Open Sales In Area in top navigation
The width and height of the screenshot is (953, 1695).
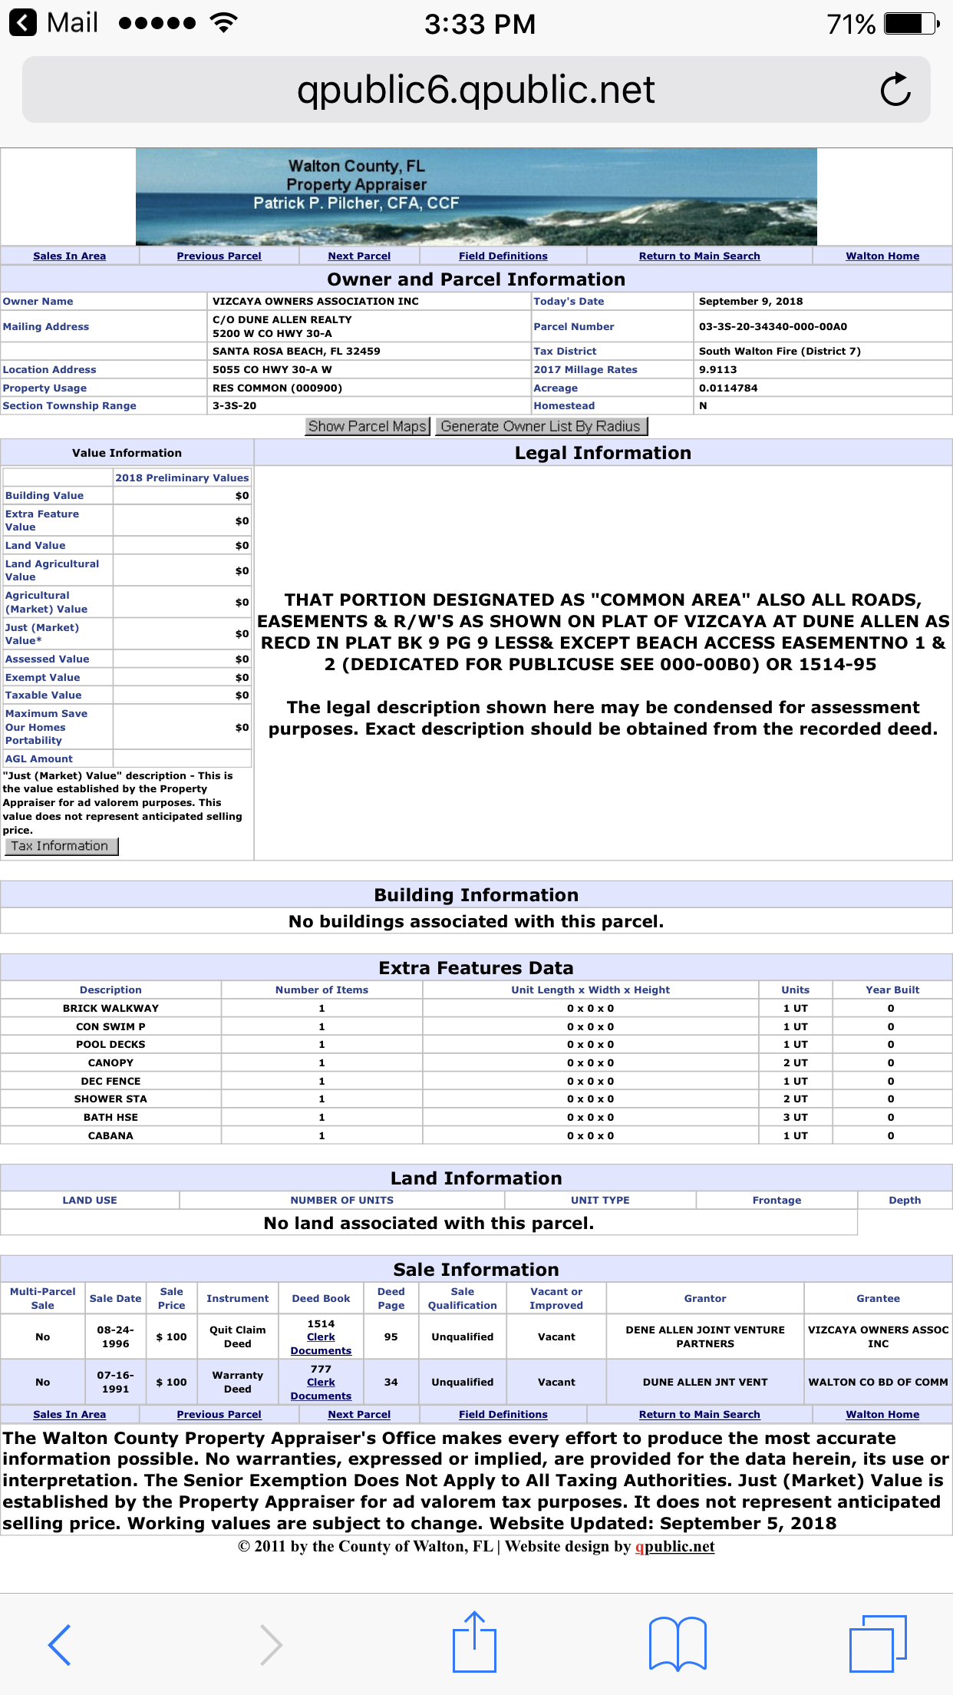[70, 256]
